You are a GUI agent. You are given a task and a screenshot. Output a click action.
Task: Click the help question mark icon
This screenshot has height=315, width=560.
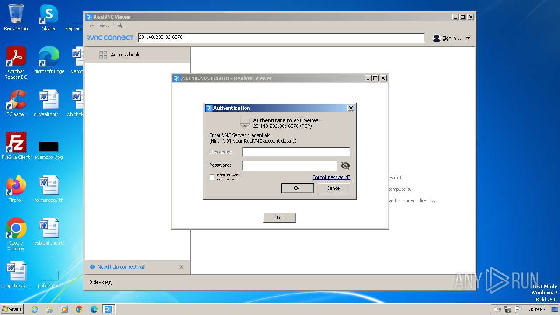(92, 267)
